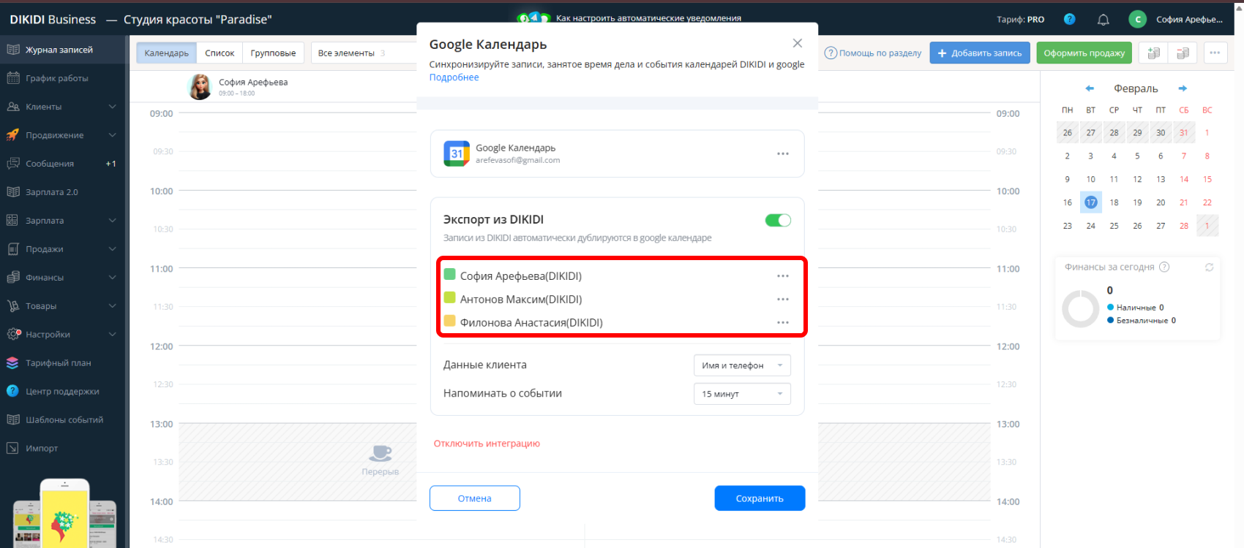The height and width of the screenshot is (548, 1244).
Task: Open options for Филонова Анастасия(DIKIDI) calendar
Action: [x=782, y=323]
